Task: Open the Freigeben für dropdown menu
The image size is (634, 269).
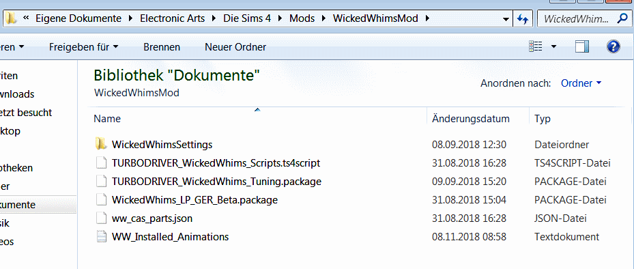Action: tap(84, 47)
